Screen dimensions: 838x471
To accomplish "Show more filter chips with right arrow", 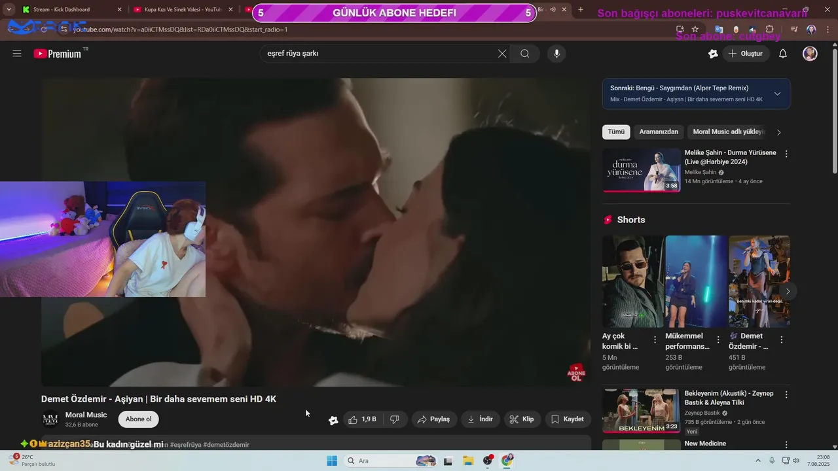I will pyautogui.click(x=778, y=132).
